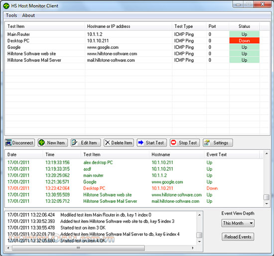Click the log panel horizontal scrollbar thumb
The image size is (274, 256).
point(78,248)
